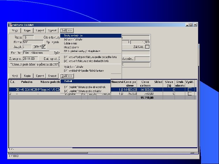The height and width of the screenshot is (164, 219).
Task: Click the Č.ř. column header
Action: [x=12, y=82]
